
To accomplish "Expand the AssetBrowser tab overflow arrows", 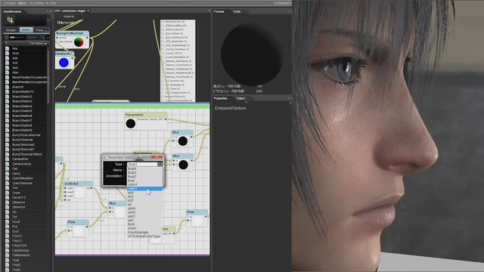I will click(x=45, y=29).
